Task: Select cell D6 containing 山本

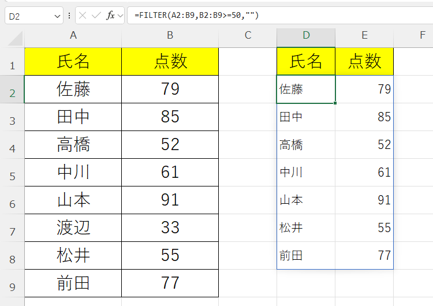Action: pyautogui.click(x=306, y=200)
